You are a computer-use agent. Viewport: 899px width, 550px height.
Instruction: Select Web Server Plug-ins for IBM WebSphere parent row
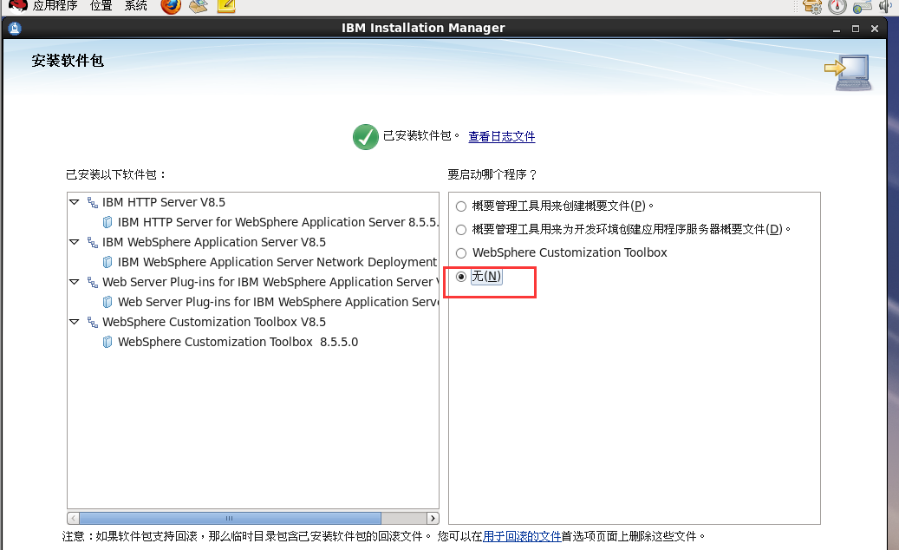270,282
